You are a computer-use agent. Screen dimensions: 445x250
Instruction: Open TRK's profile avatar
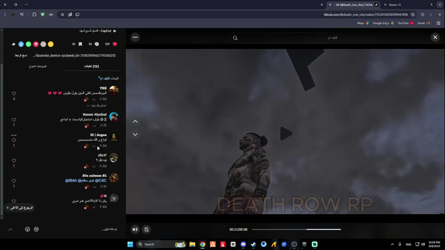coord(114,91)
